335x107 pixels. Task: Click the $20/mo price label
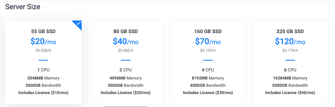point(44,41)
